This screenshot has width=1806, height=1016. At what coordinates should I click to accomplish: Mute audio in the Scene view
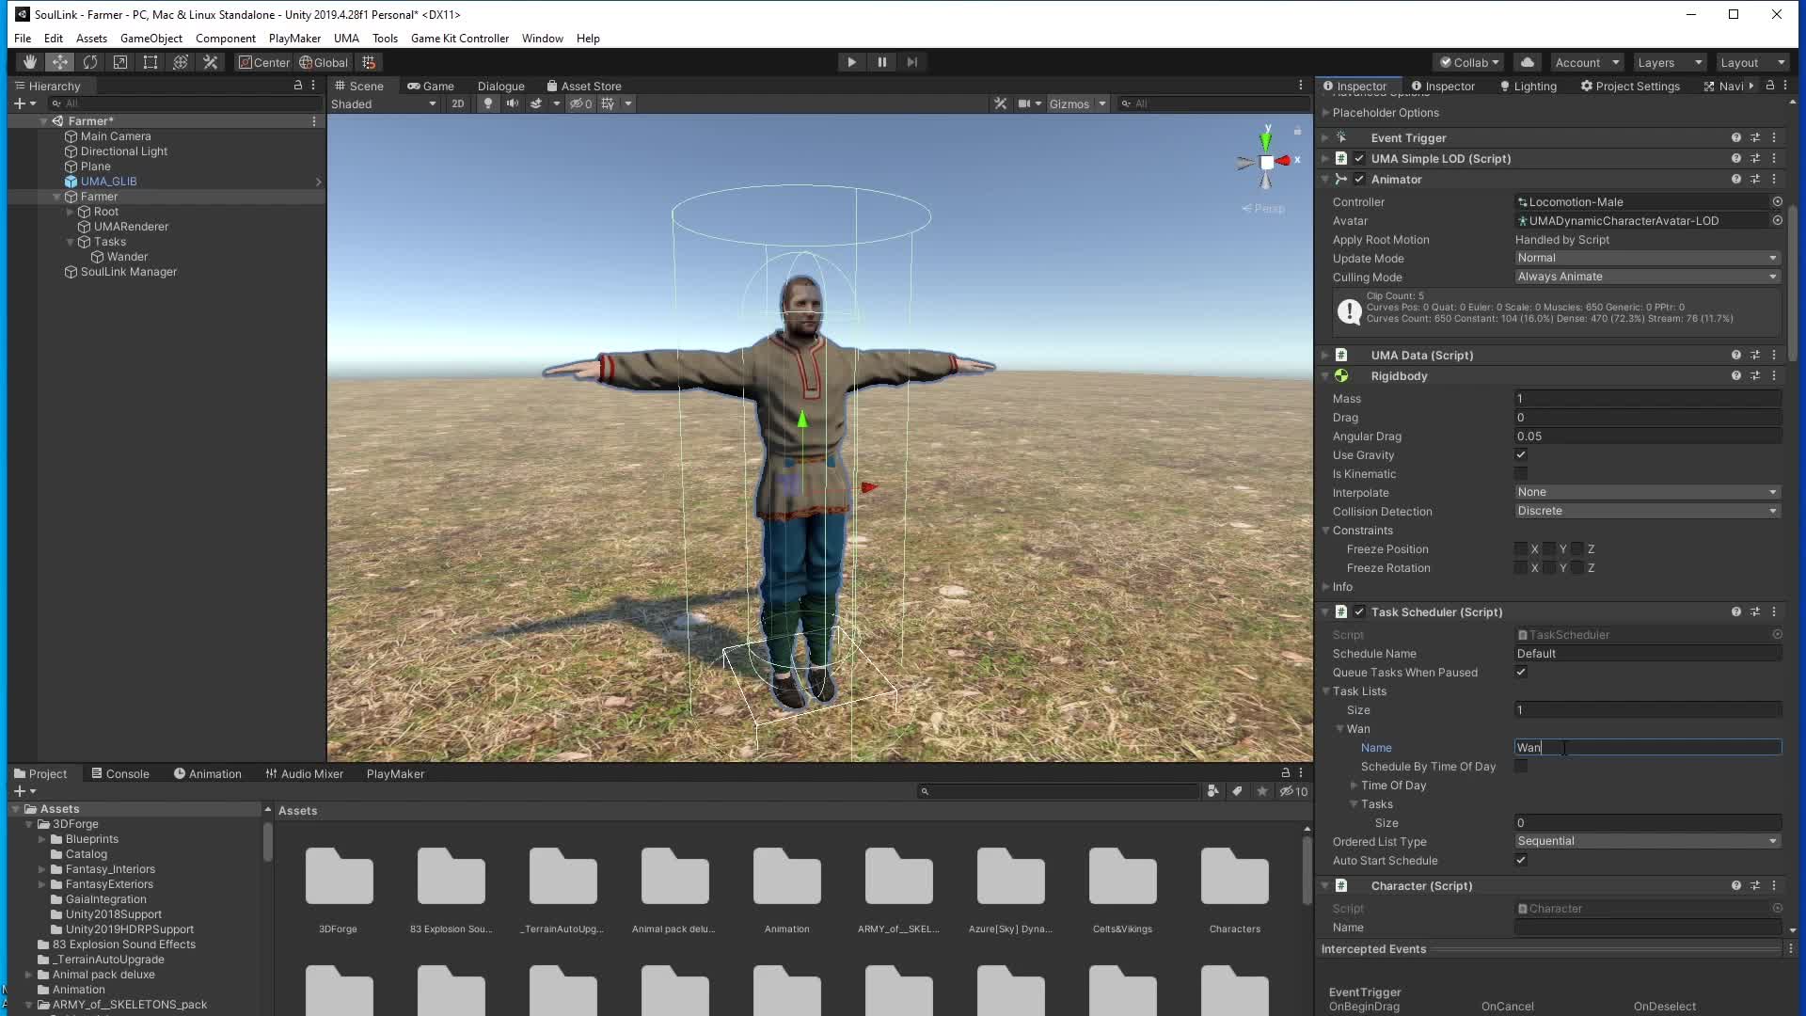(513, 103)
